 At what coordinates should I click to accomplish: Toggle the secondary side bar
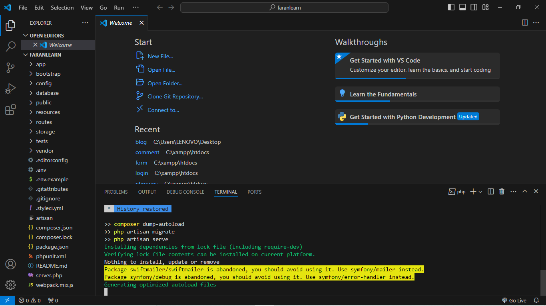coord(474,8)
